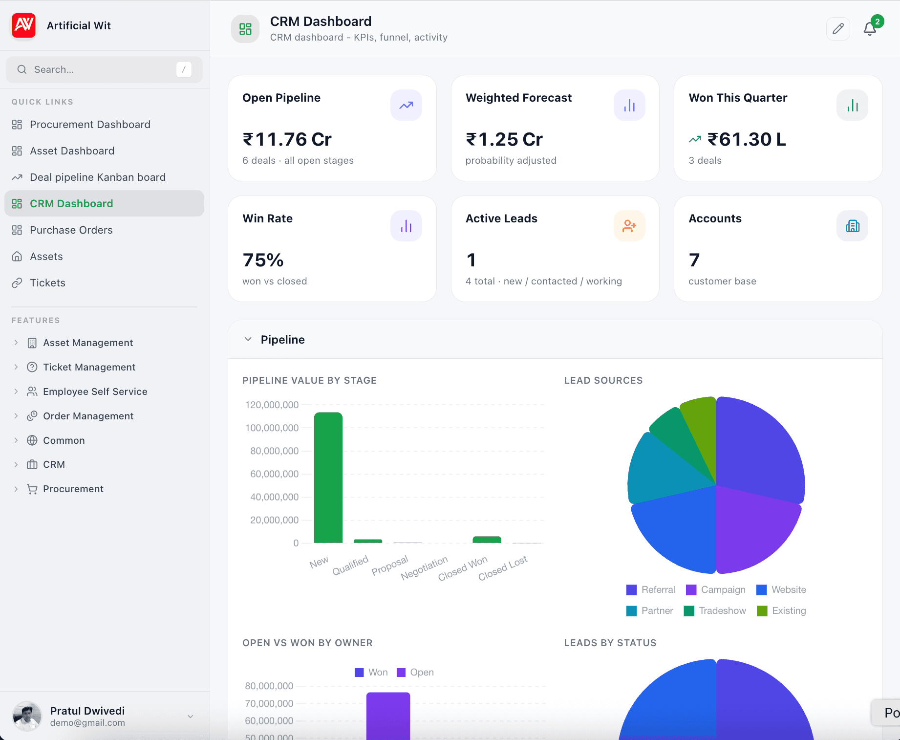
Task: Click the ₹11.76 Cr Open Pipeline value
Action: [287, 140]
